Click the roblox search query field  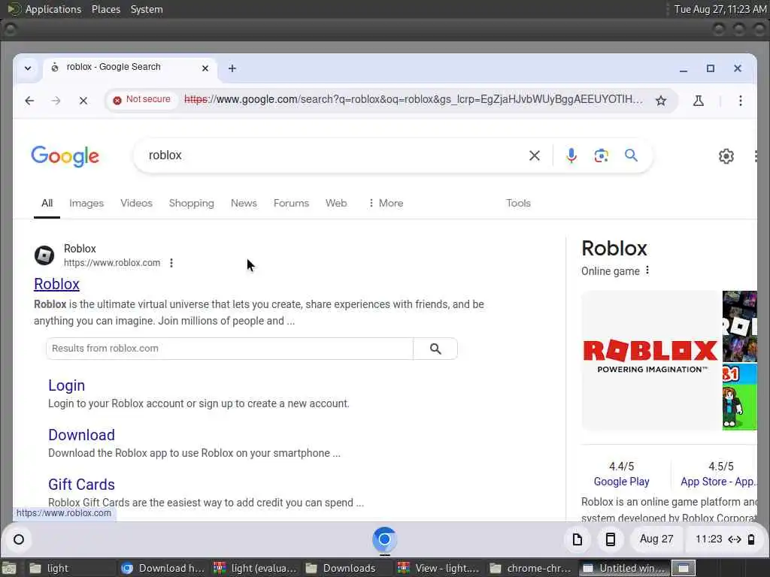(x=334, y=156)
